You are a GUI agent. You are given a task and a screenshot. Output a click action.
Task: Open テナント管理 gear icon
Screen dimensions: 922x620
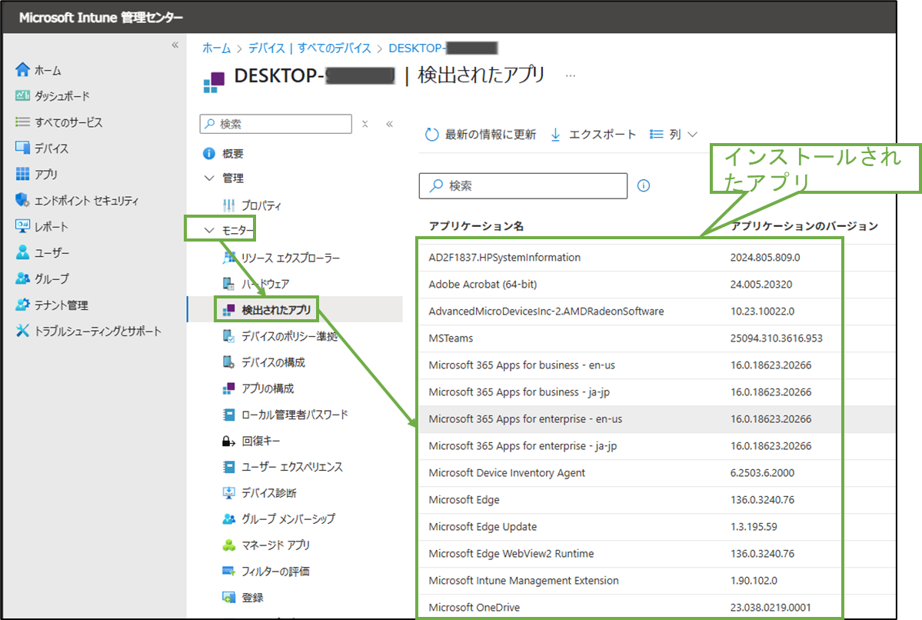pos(22,305)
